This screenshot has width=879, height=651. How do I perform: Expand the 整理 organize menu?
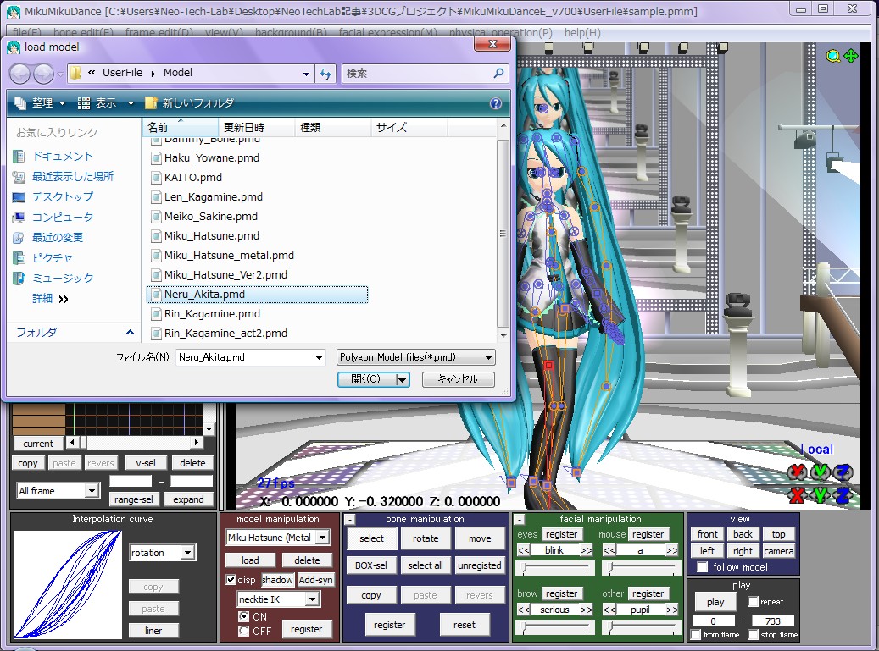(x=41, y=103)
